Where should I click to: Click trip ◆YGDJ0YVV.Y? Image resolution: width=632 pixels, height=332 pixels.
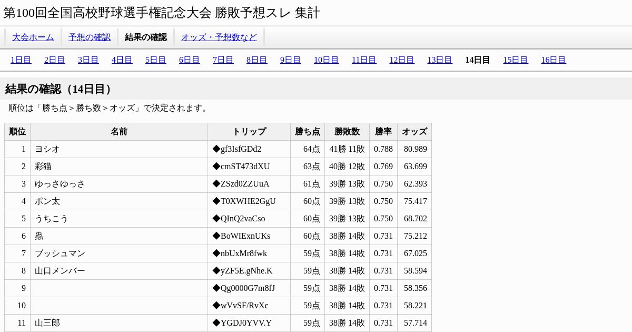tap(242, 323)
